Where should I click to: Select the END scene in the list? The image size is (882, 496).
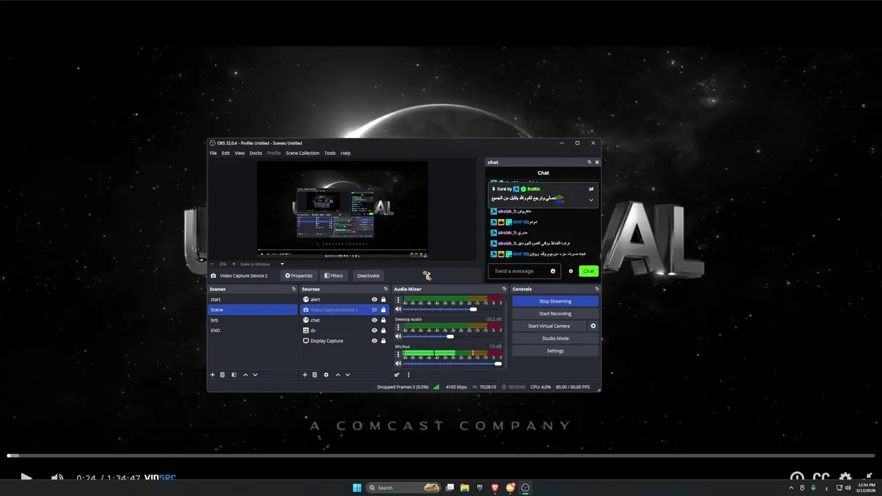[253, 331]
